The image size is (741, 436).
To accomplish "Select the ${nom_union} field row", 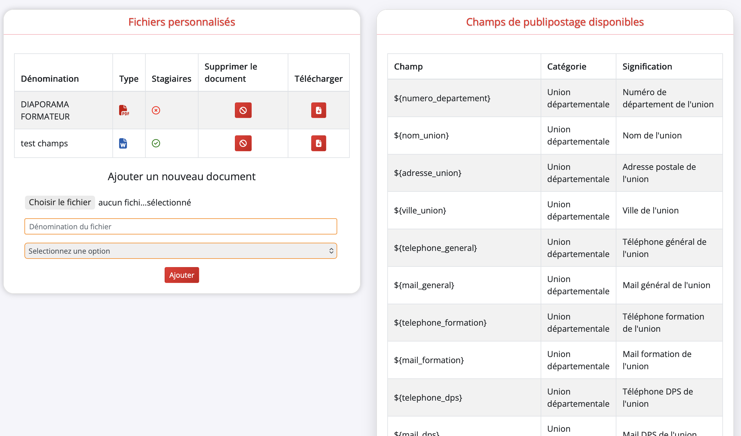I will pos(464,135).
